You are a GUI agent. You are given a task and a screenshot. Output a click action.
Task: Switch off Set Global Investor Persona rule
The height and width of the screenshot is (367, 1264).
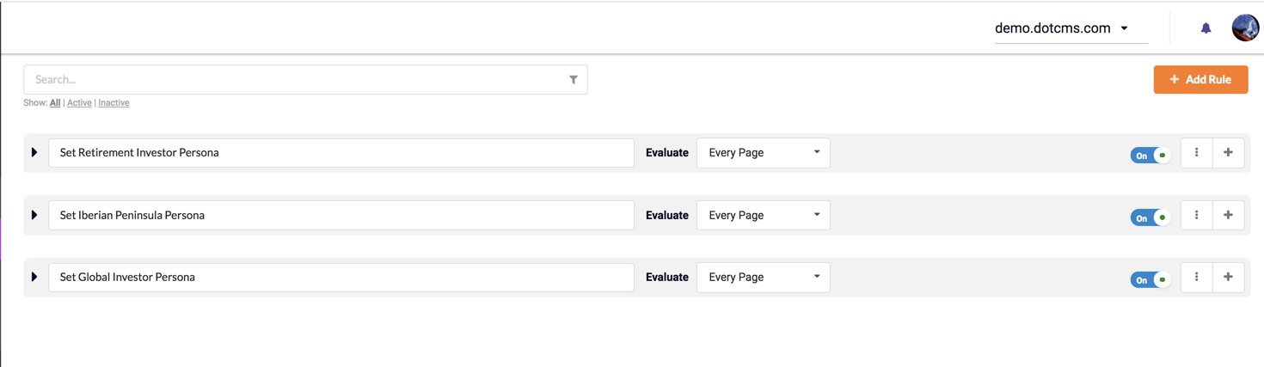[x=1150, y=279]
